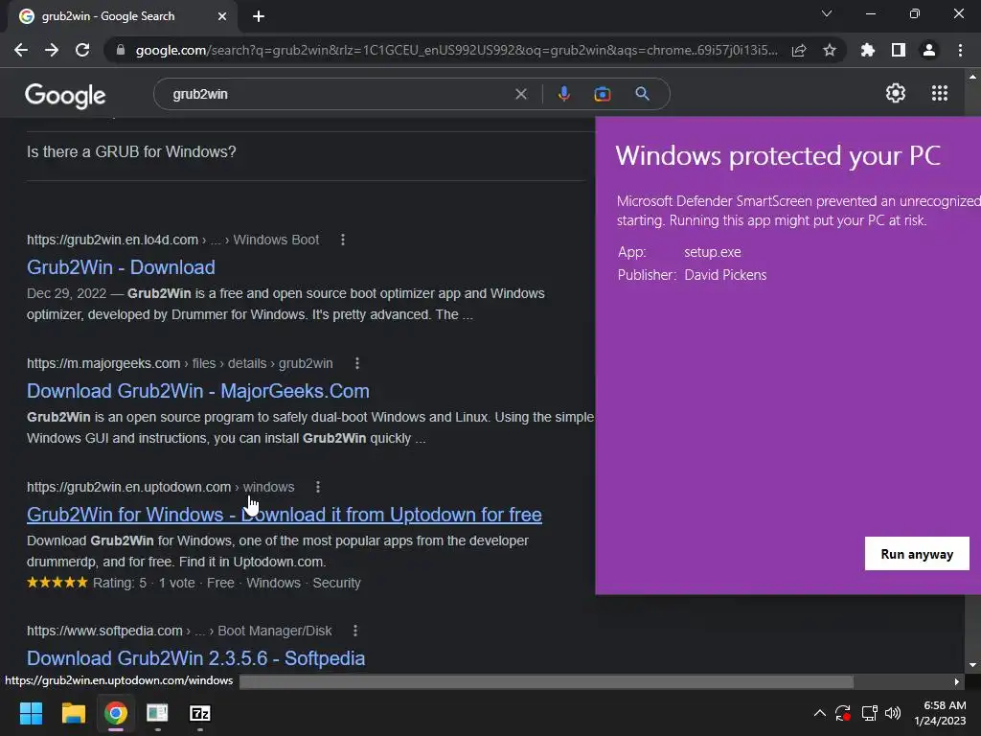Open the Grub2Win - Download link
This screenshot has height=736, width=981.
tap(121, 267)
